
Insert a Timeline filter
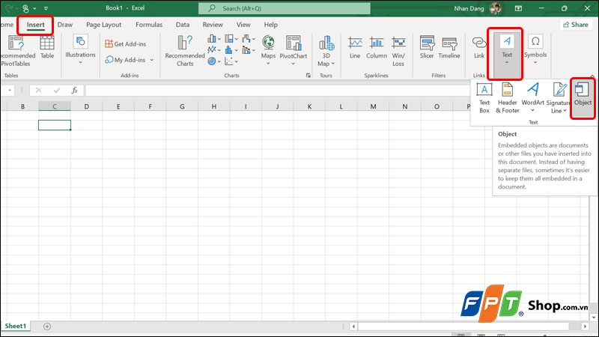click(x=449, y=47)
